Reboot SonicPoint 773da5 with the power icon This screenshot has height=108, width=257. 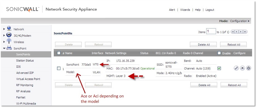coord(249,68)
